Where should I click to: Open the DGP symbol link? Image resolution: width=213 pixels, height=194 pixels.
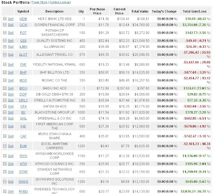[23, 94]
